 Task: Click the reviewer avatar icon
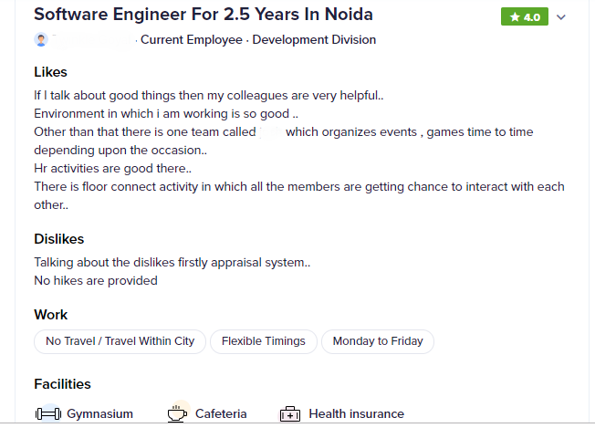point(41,39)
